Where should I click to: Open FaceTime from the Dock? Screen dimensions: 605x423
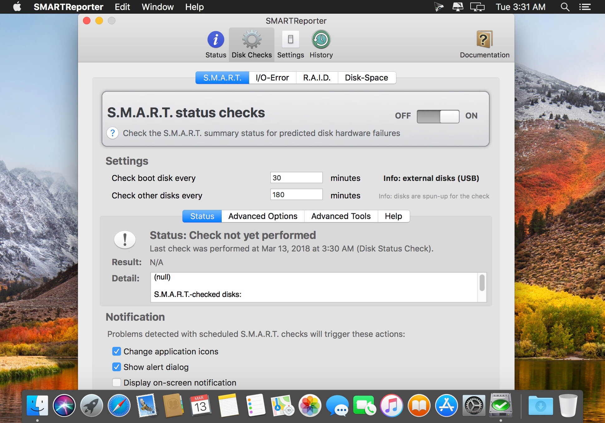[364, 406]
